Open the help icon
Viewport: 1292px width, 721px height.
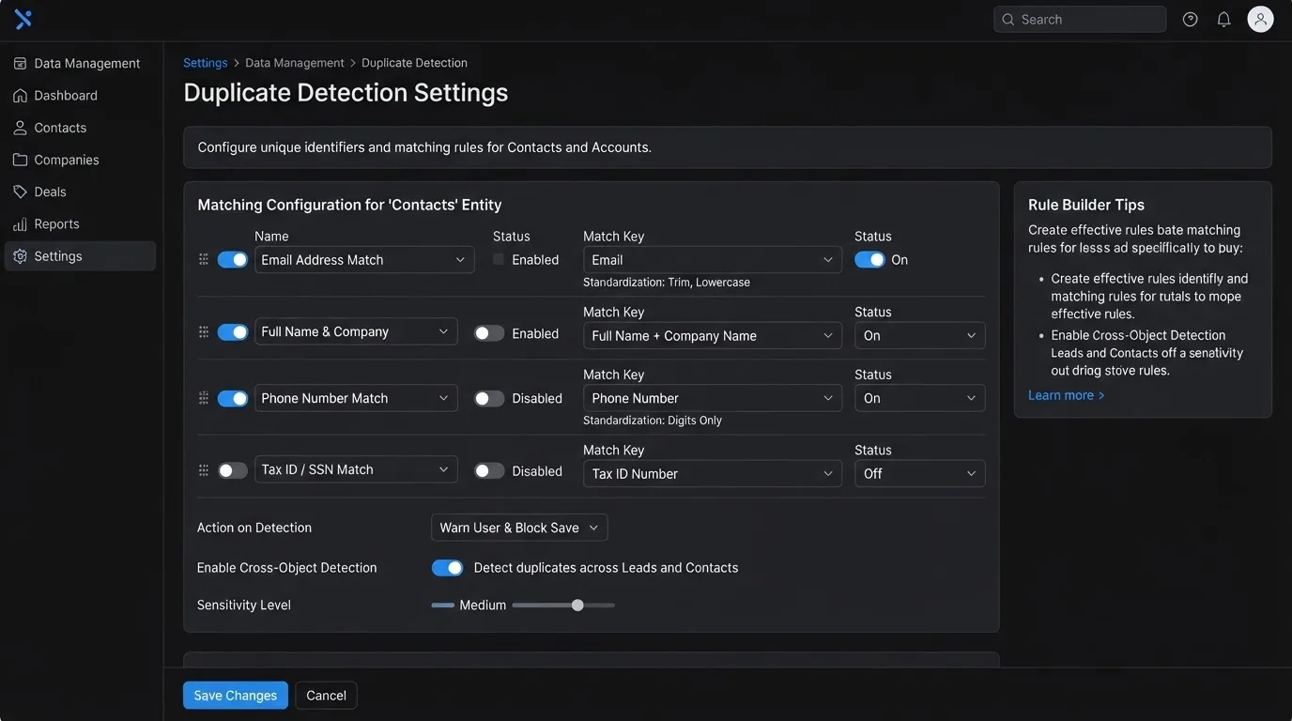point(1190,19)
